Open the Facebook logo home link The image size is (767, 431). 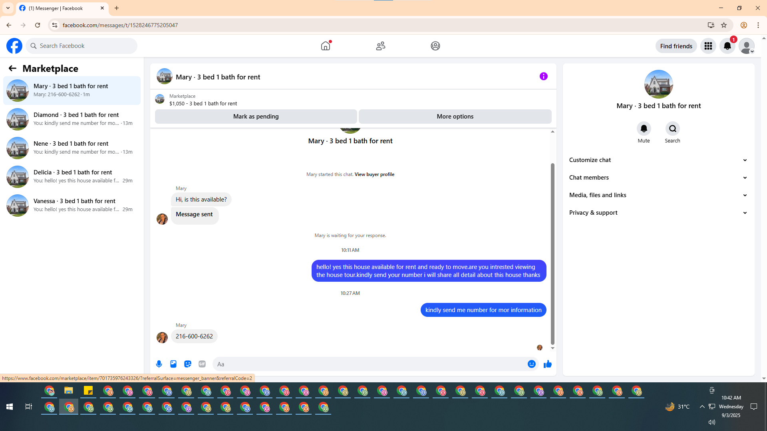click(x=14, y=46)
